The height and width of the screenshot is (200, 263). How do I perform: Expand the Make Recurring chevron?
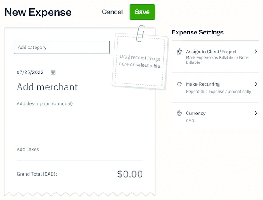[256, 84]
